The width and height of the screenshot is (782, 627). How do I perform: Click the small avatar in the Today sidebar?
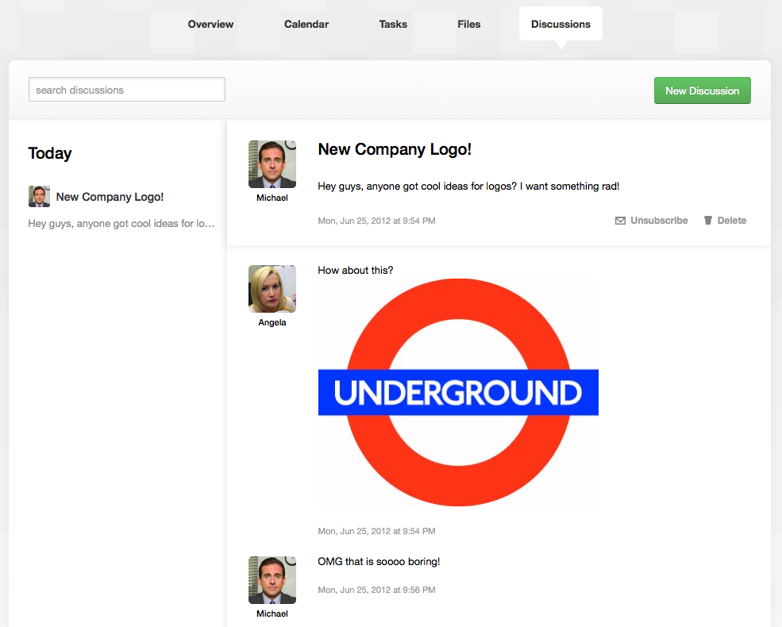[x=39, y=196]
